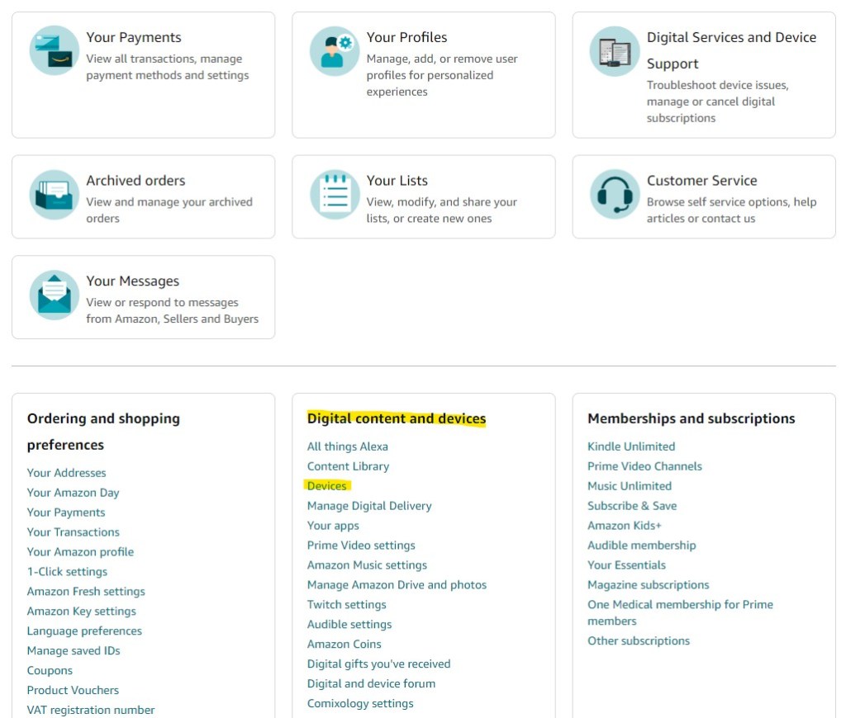
Task: Click the Customer Service headset icon
Action: pyautogui.click(x=615, y=195)
